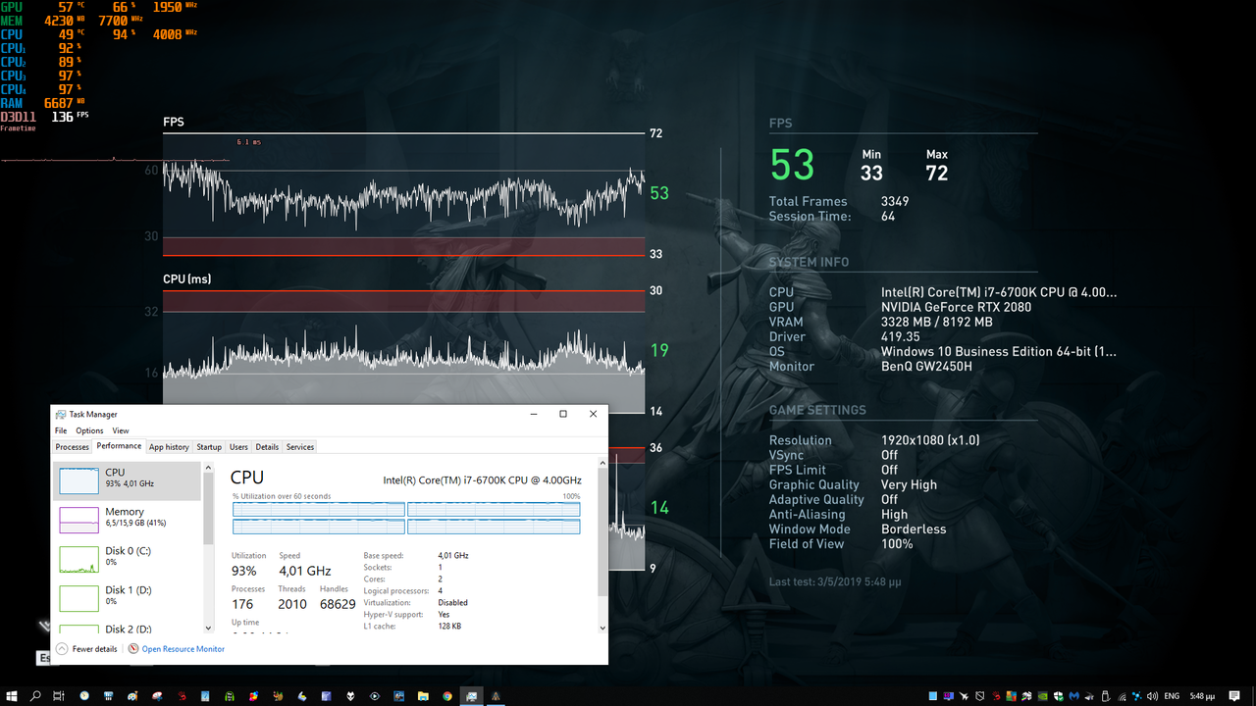The image size is (1256, 706).
Task: Open taskbar Search magnifier
Action: [x=35, y=696]
